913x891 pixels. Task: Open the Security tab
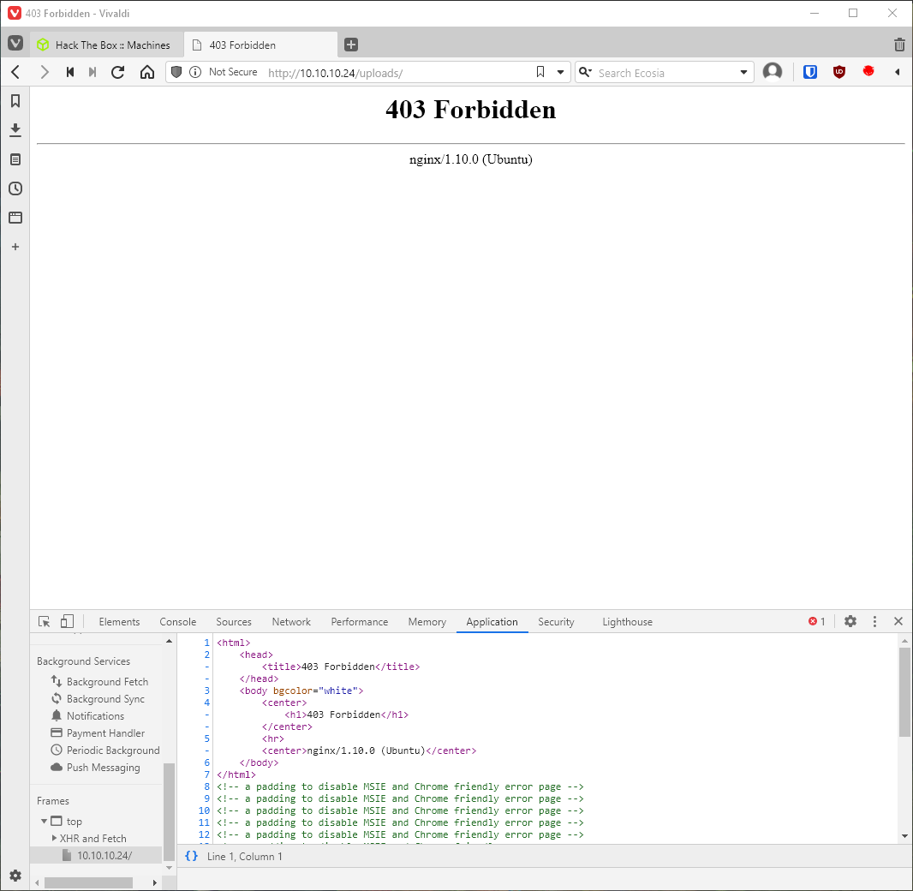click(x=556, y=622)
